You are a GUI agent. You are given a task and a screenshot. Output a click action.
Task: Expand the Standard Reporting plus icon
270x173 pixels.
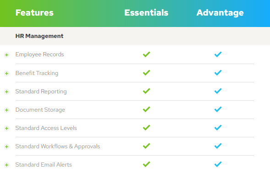[x=6, y=92]
